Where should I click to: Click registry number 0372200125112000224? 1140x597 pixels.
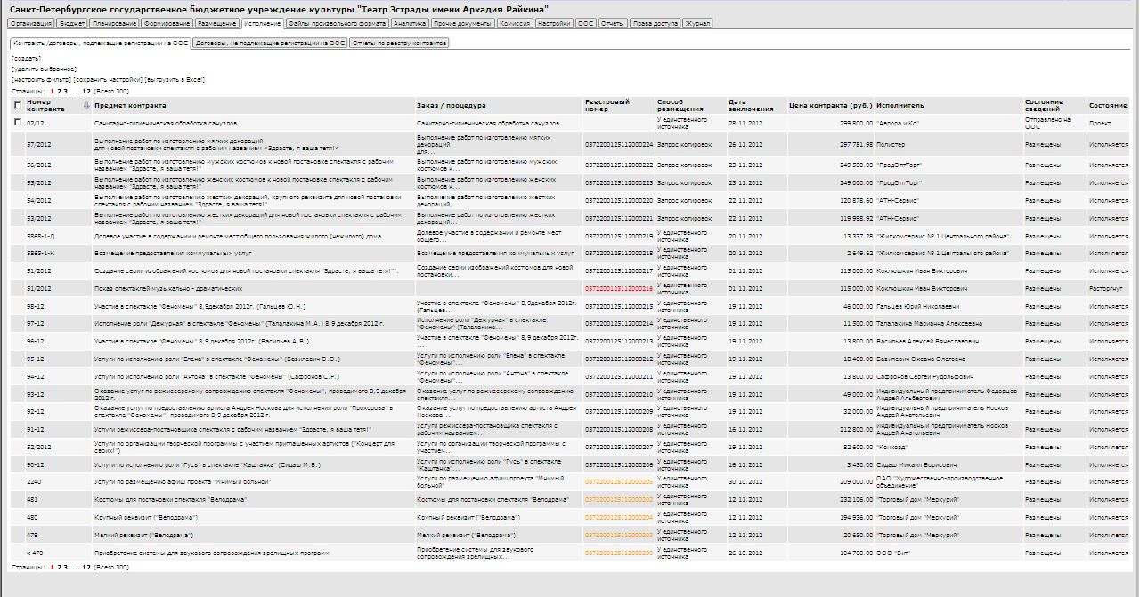tap(619, 144)
